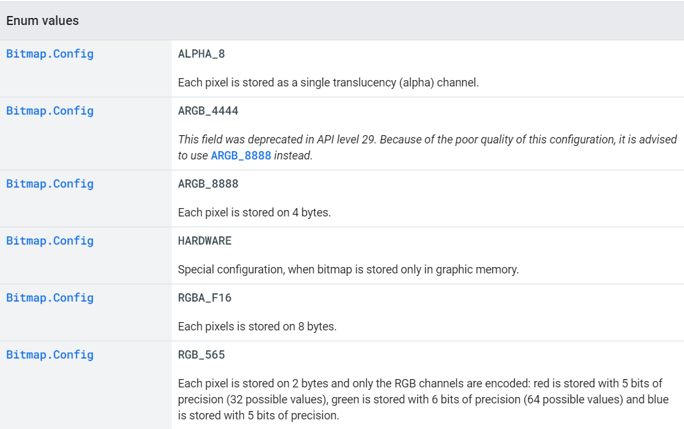
Task: Click the HARDWARE enum name
Action: coord(204,241)
